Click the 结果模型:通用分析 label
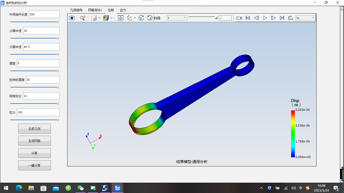This screenshot has width=344, height=193. point(192,162)
